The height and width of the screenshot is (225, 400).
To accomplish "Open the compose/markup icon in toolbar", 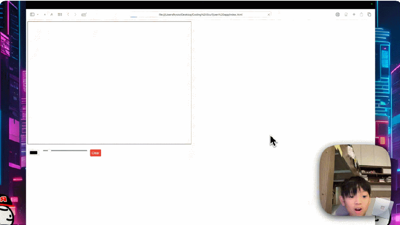I will [x=84, y=14].
